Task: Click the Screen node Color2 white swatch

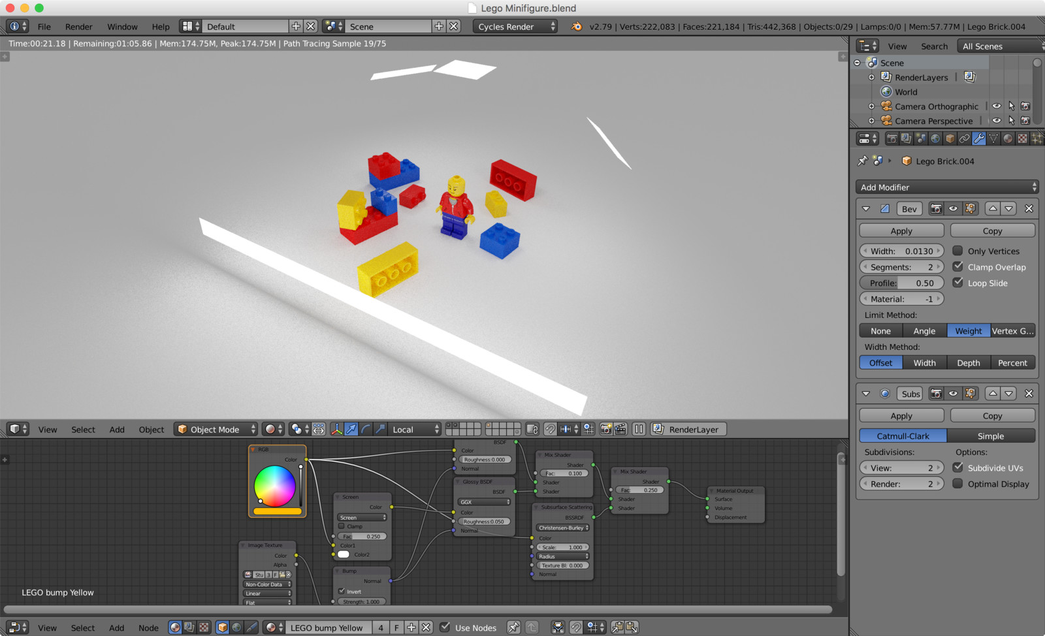Action: click(x=344, y=554)
